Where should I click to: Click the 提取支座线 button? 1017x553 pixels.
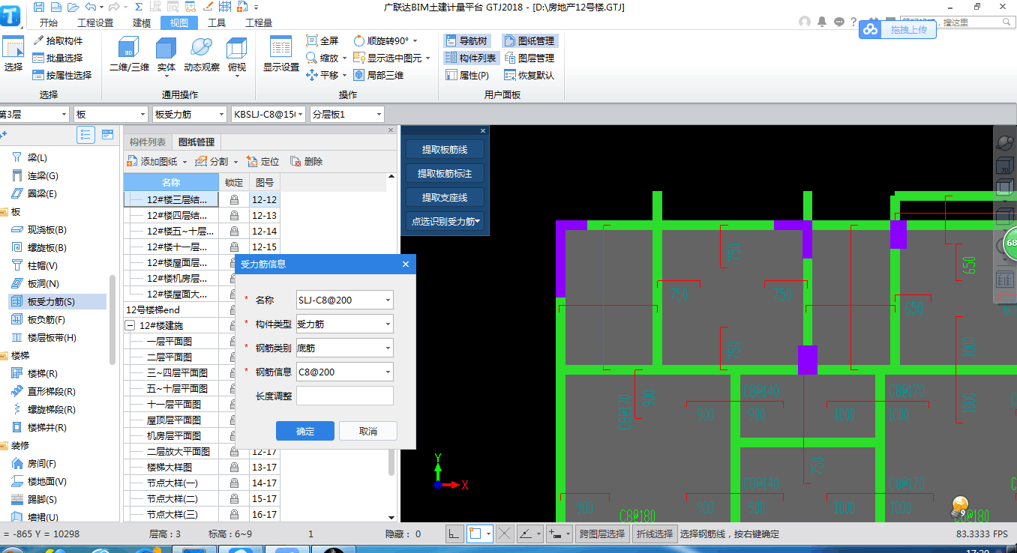[445, 197]
